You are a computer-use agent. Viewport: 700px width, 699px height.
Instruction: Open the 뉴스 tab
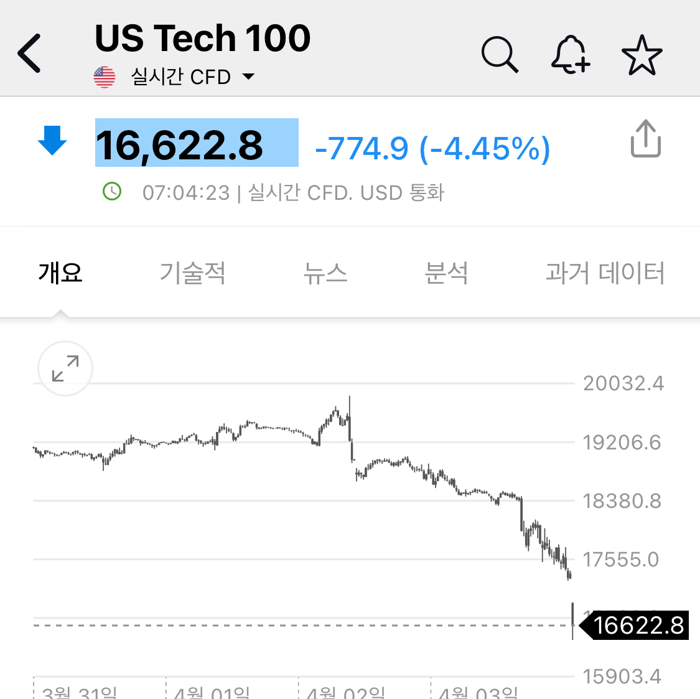click(x=325, y=273)
